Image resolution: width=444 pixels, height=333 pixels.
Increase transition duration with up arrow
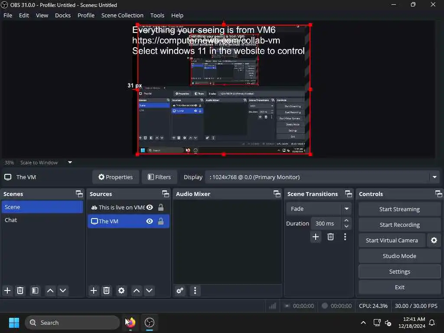(x=346, y=220)
